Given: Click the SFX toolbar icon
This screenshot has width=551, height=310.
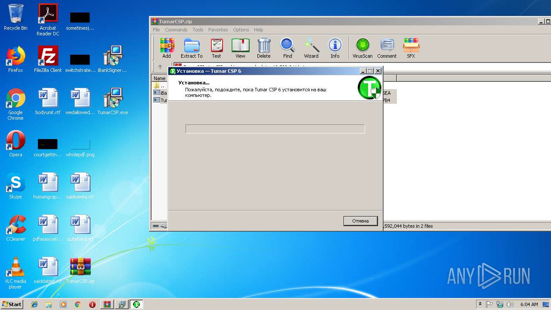Looking at the screenshot, I should 411,48.
